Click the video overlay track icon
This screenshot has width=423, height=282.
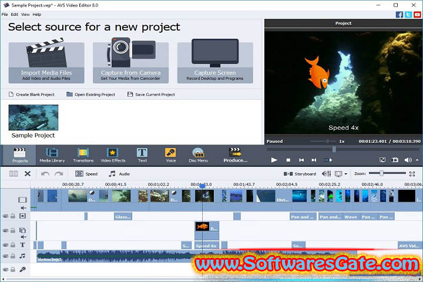point(22,230)
